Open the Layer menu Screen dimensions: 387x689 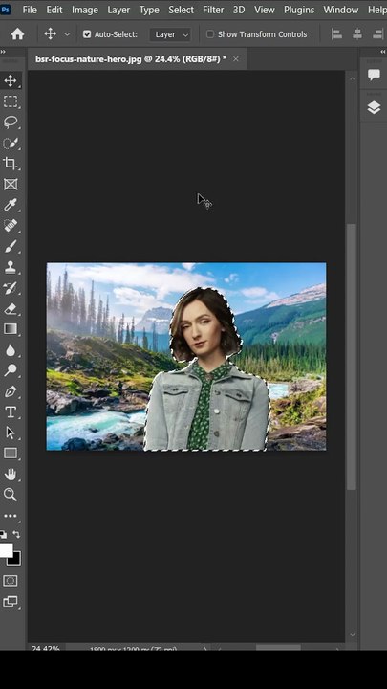point(118,10)
